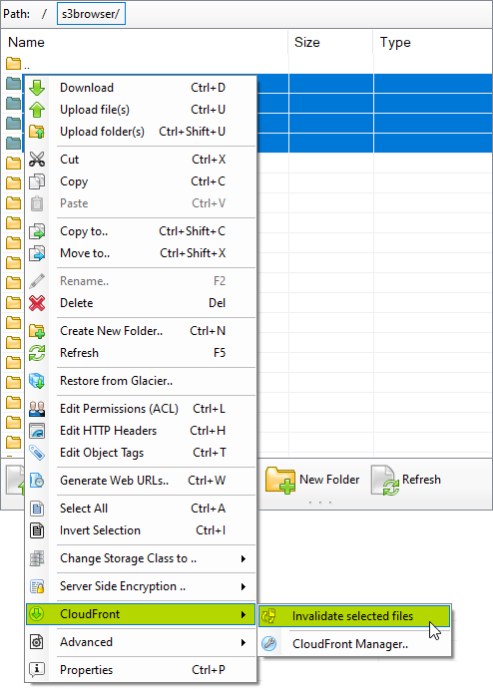Choose Copy to.. menu entry
The height and width of the screenshot is (689, 493).
click(141, 231)
